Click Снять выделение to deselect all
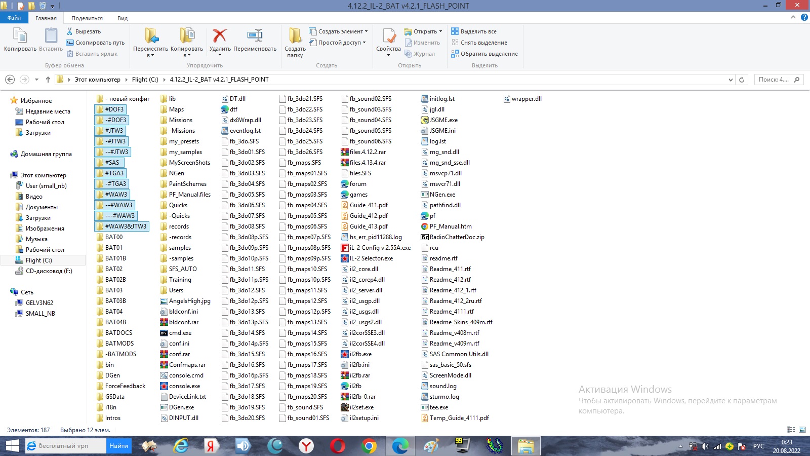 pyautogui.click(x=479, y=43)
